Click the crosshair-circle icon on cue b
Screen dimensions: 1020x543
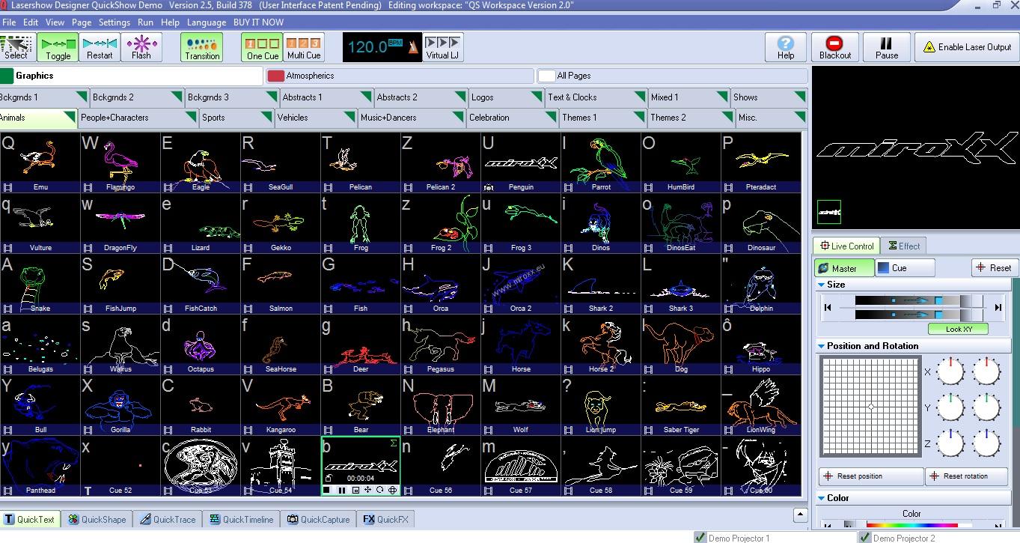point(392,491)
